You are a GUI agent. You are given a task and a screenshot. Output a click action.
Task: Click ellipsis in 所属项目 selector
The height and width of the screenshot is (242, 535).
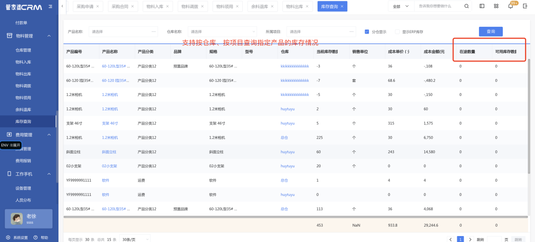(x=351, y=32)
